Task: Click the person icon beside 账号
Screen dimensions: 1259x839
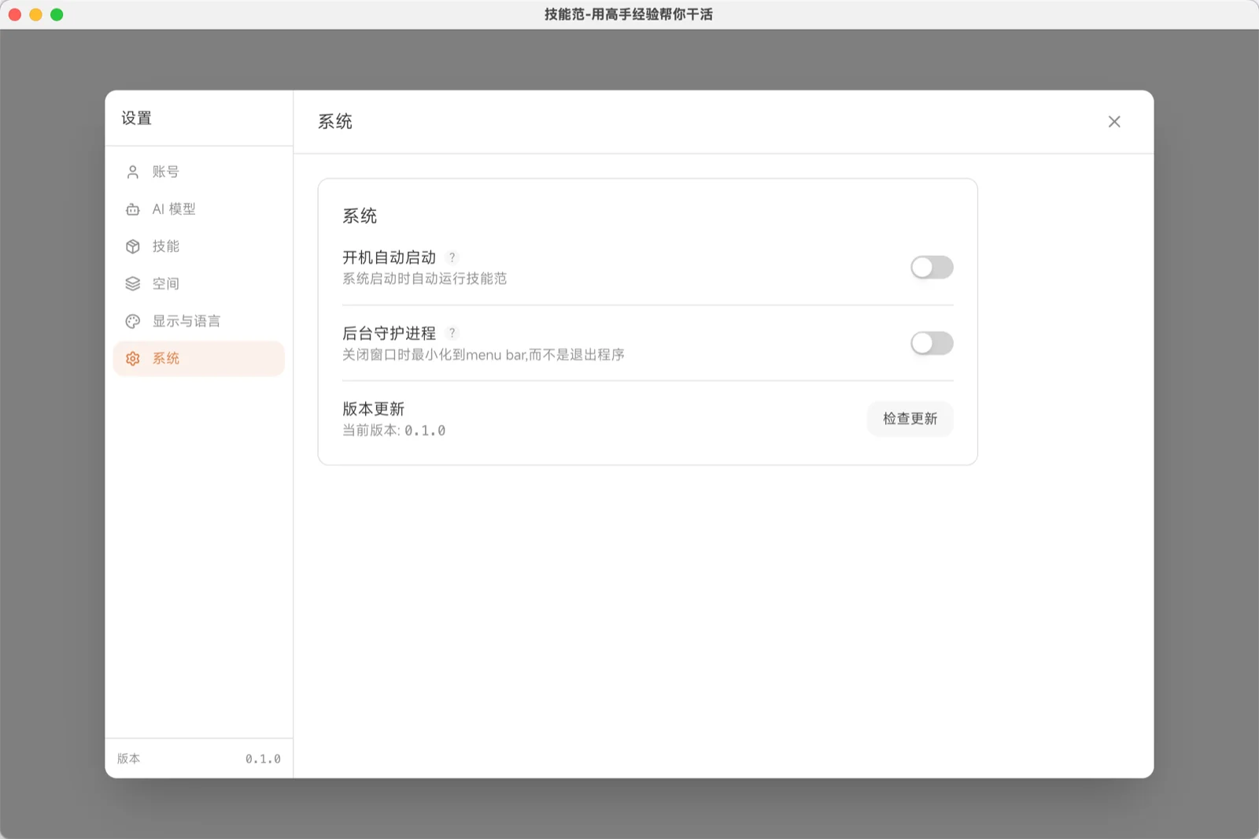Action: point(133,172)
